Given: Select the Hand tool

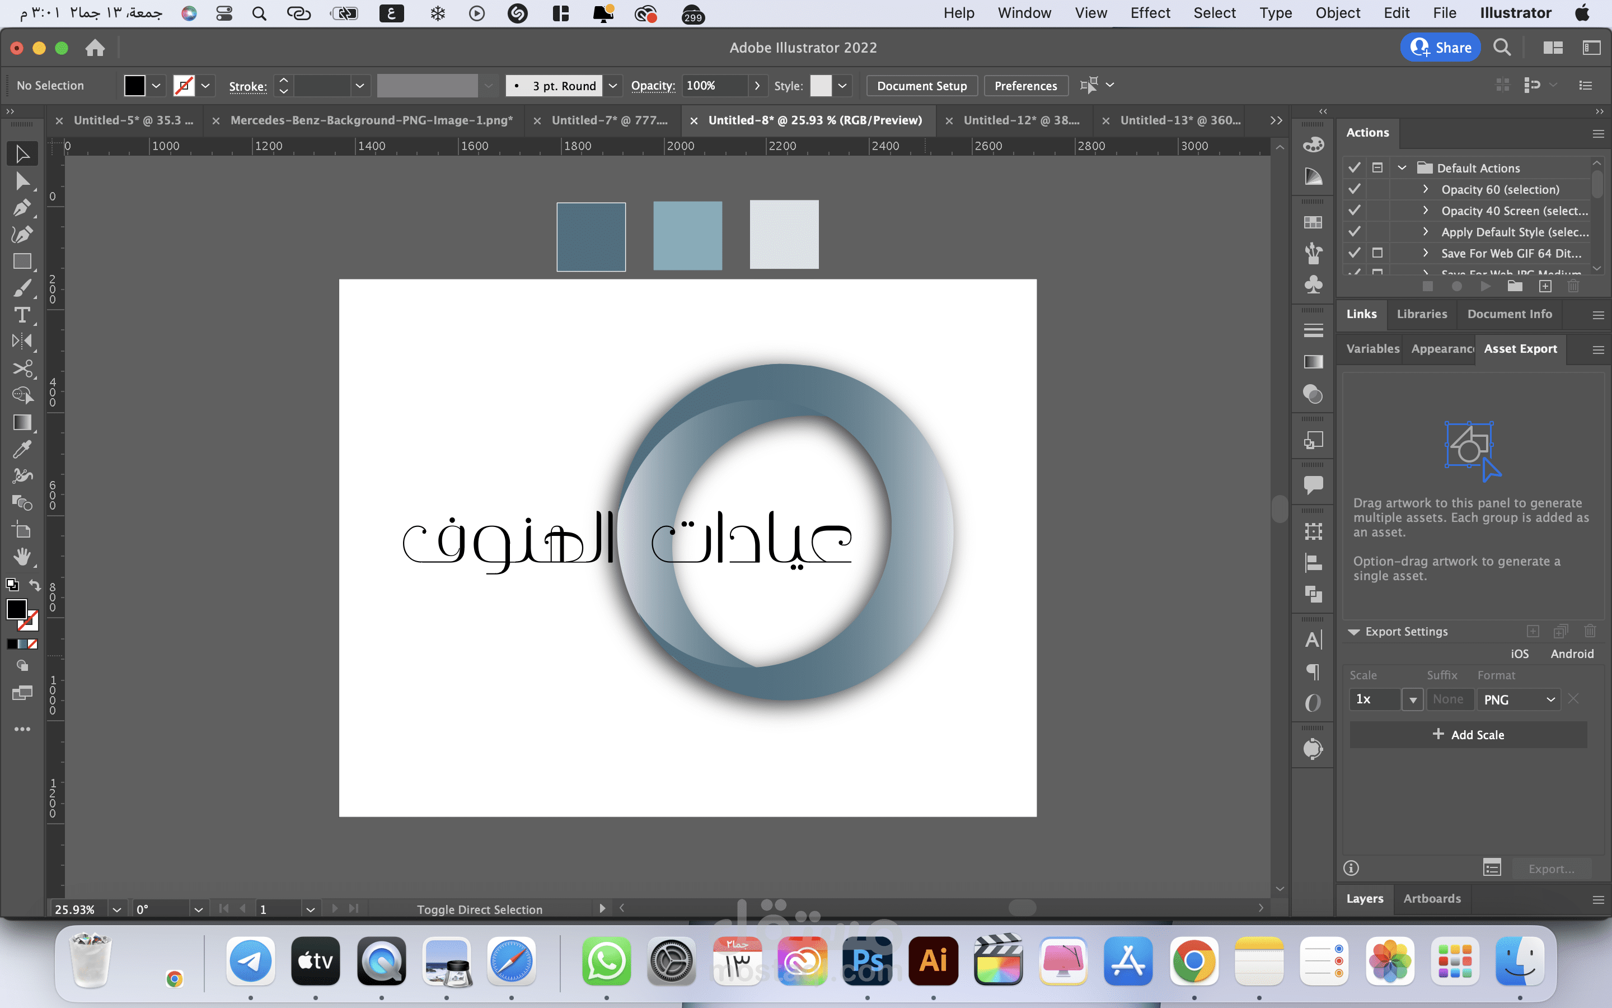Looking at the screenshot, I should (22, 557).
